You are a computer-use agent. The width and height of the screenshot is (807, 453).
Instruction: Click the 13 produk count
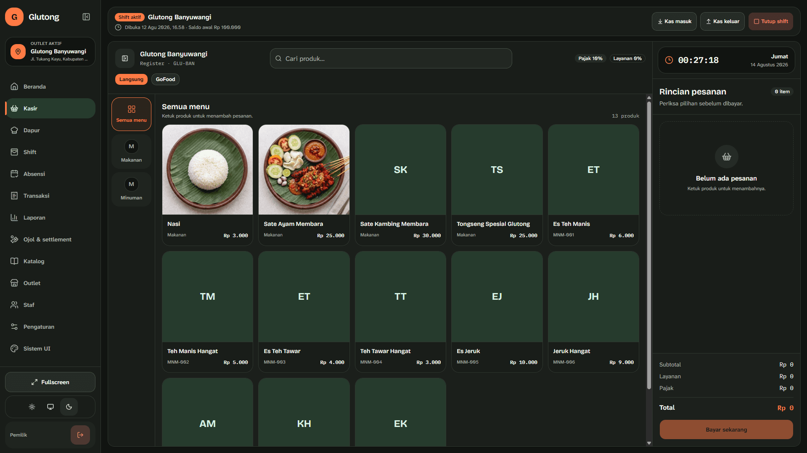click(625, 116)
